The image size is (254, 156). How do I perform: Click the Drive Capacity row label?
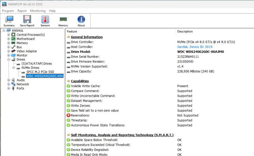(x=81, y=71)
